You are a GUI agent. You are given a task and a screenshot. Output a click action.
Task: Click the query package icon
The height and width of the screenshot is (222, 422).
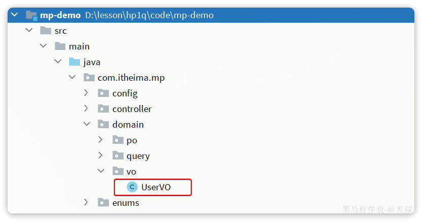118,156
